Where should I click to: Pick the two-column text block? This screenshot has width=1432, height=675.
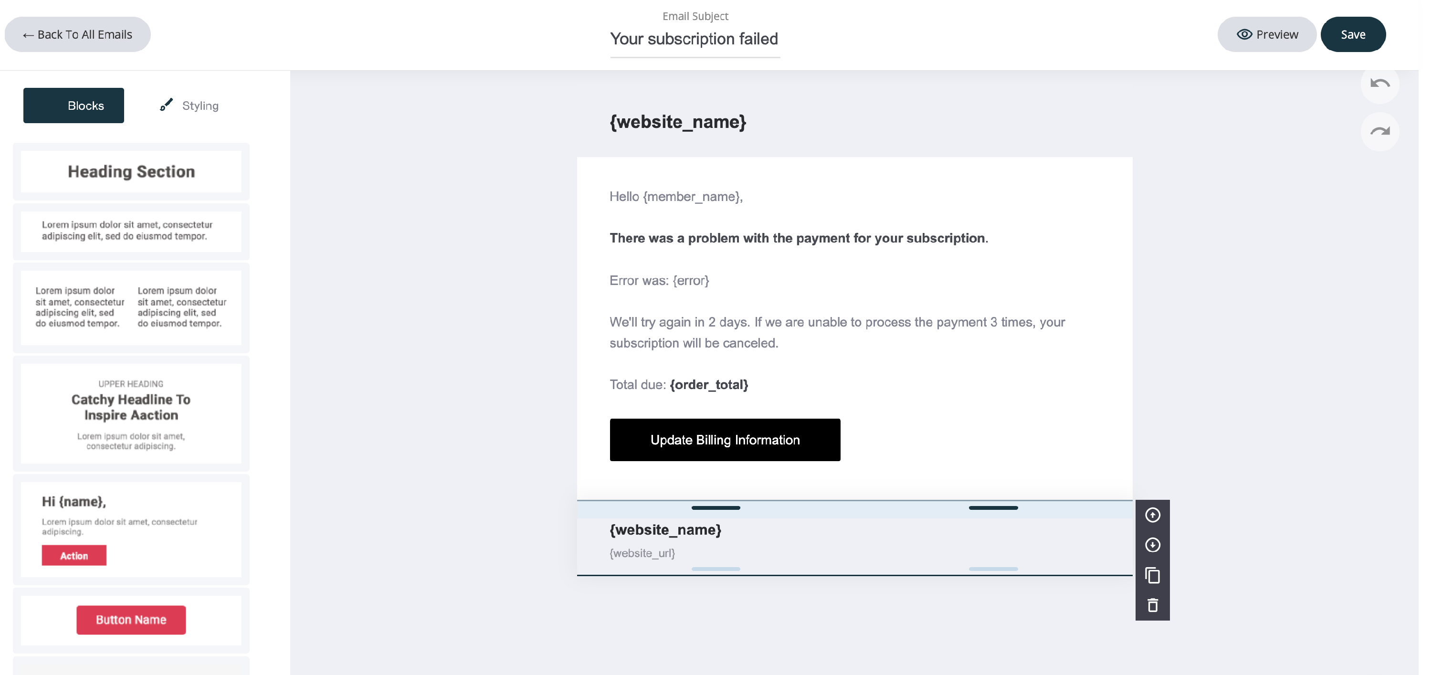pyautogui.click(x=131, y=307)
